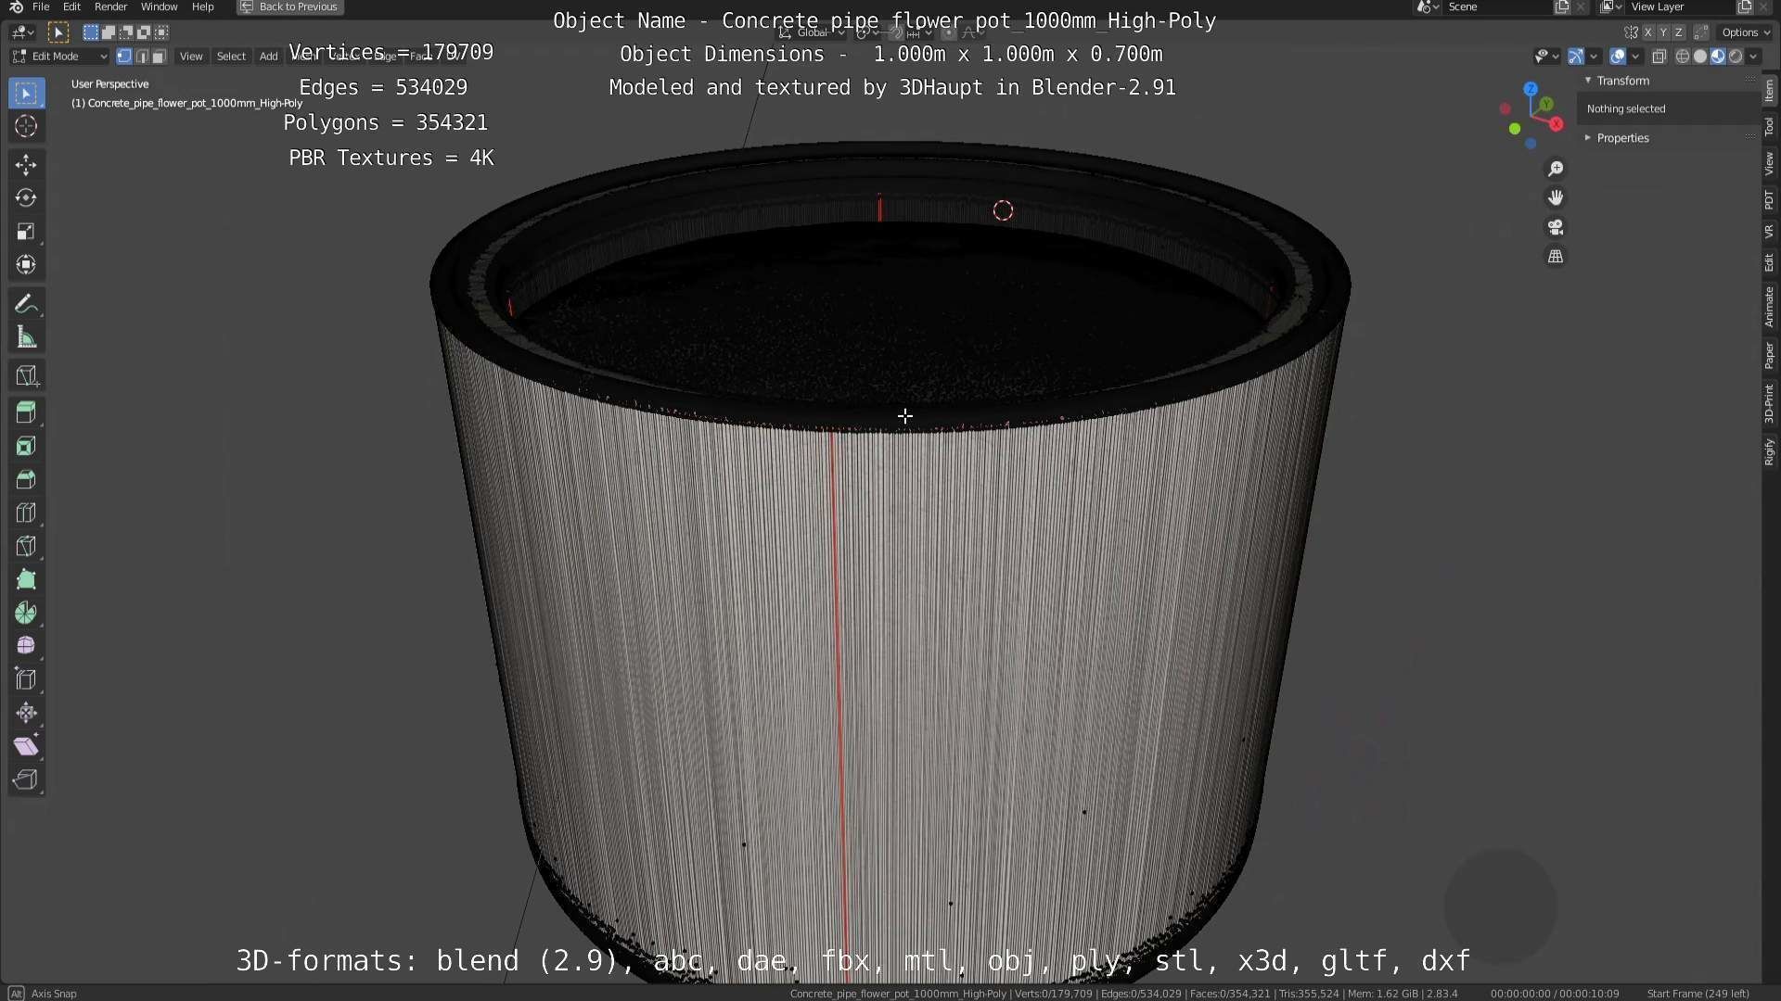Toggle X axis mirror
The height and width of the screenshot is (1001, 1781).
(1648, 32)
